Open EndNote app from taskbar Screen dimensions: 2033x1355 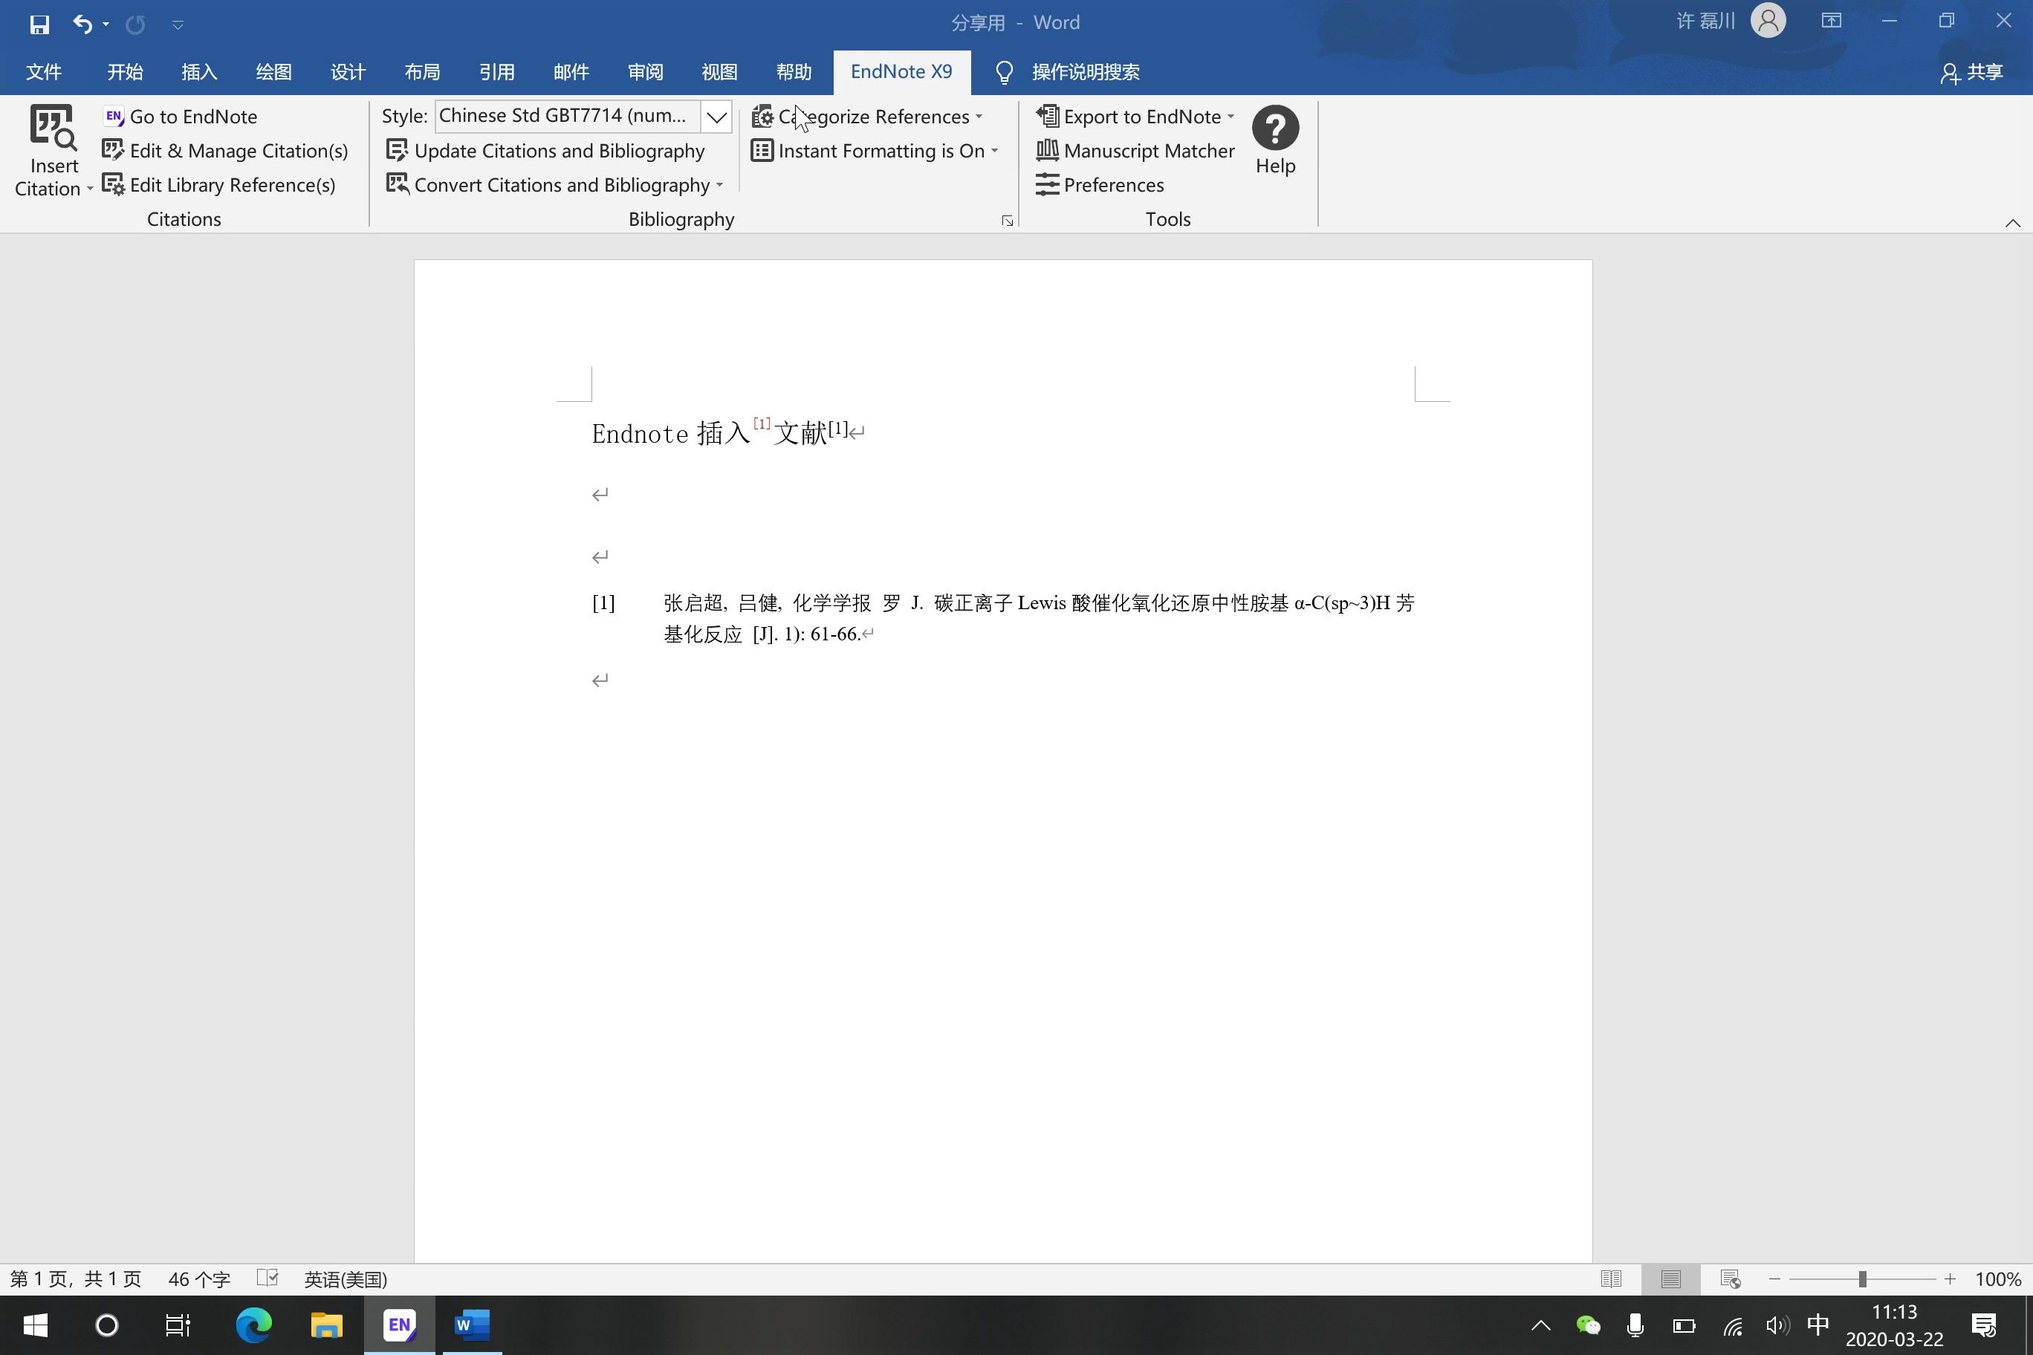coord(399,1325)
